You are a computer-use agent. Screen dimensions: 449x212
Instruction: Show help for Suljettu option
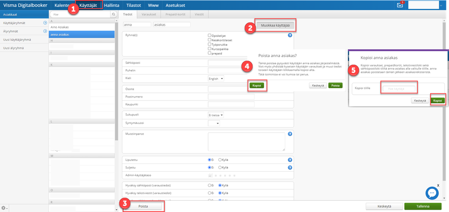click(x=290, y=168)
